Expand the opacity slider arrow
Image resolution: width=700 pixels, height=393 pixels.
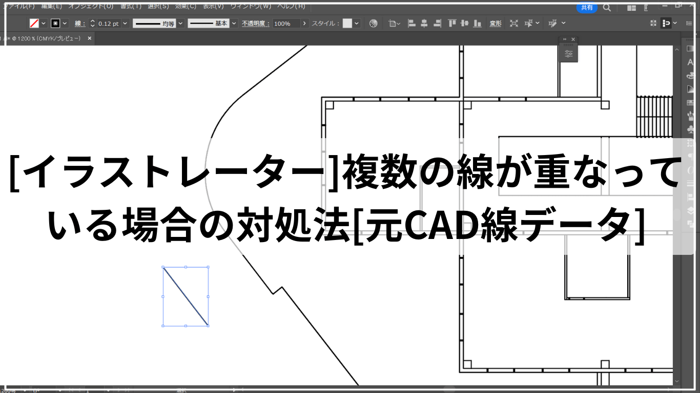(305, 24)
